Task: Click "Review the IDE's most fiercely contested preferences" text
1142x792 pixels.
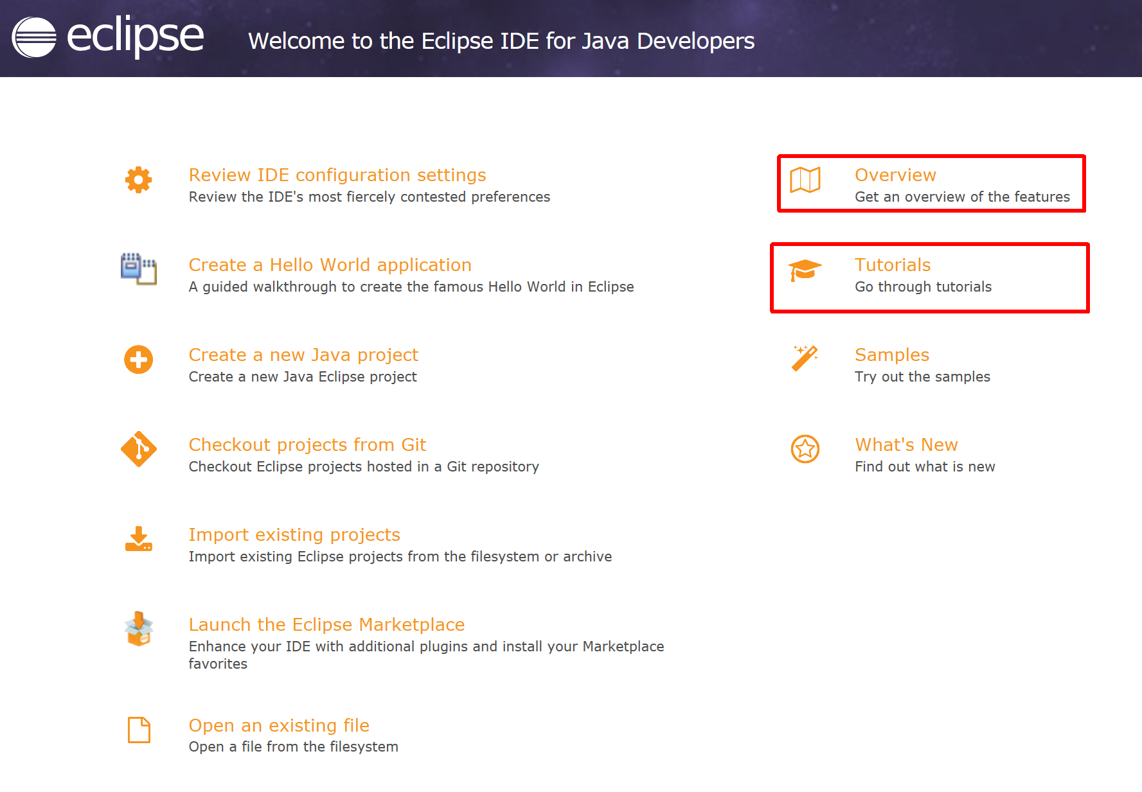Action: point(370,197)
